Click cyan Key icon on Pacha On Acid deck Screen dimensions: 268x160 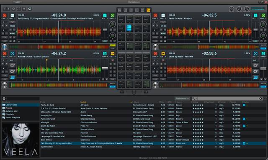[255, 15]
